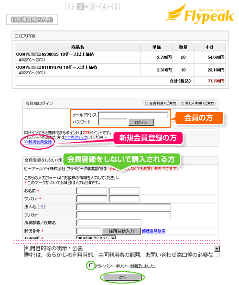This screenshot has width=239, height=285.
Task: Select step 4 indicator icon
Action: tap(104, 7)
